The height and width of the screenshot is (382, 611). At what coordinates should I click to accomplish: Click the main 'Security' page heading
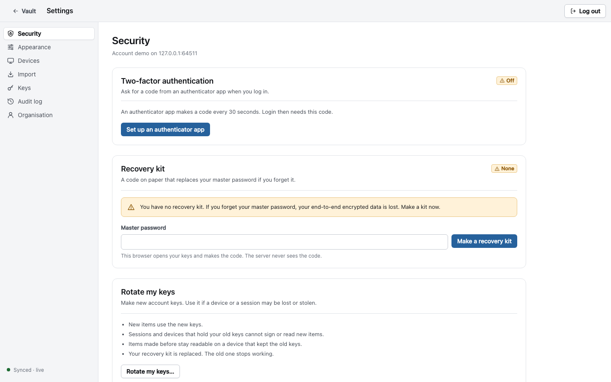coord(131,41)
